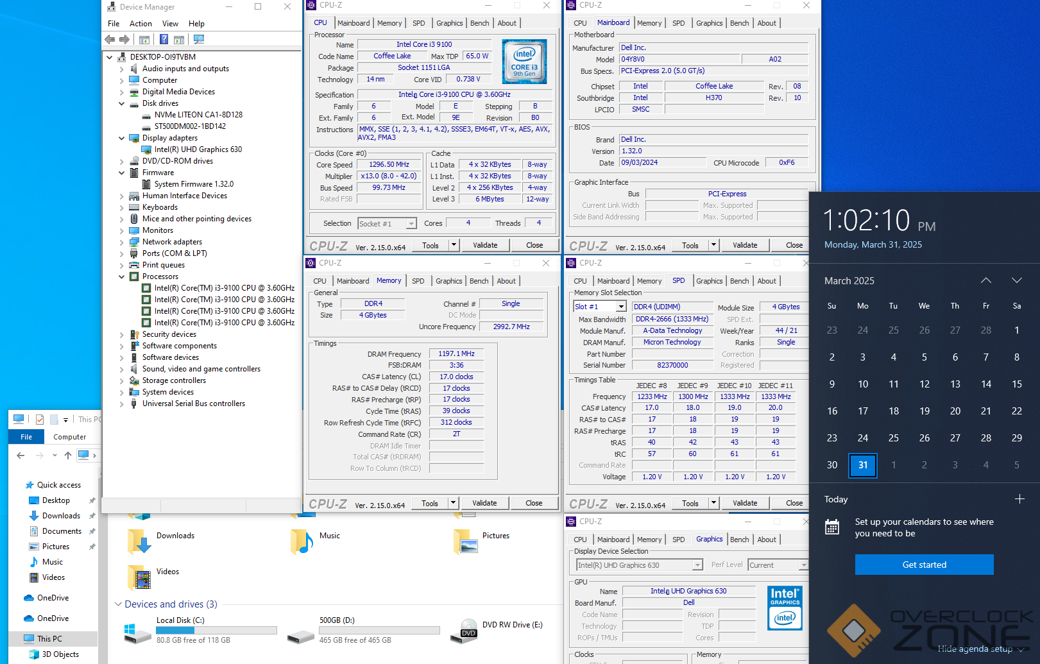
Task: Switch to the Bench tab in top-left CPU-Z
Action: pyautogui.click(x=479, y=23)
